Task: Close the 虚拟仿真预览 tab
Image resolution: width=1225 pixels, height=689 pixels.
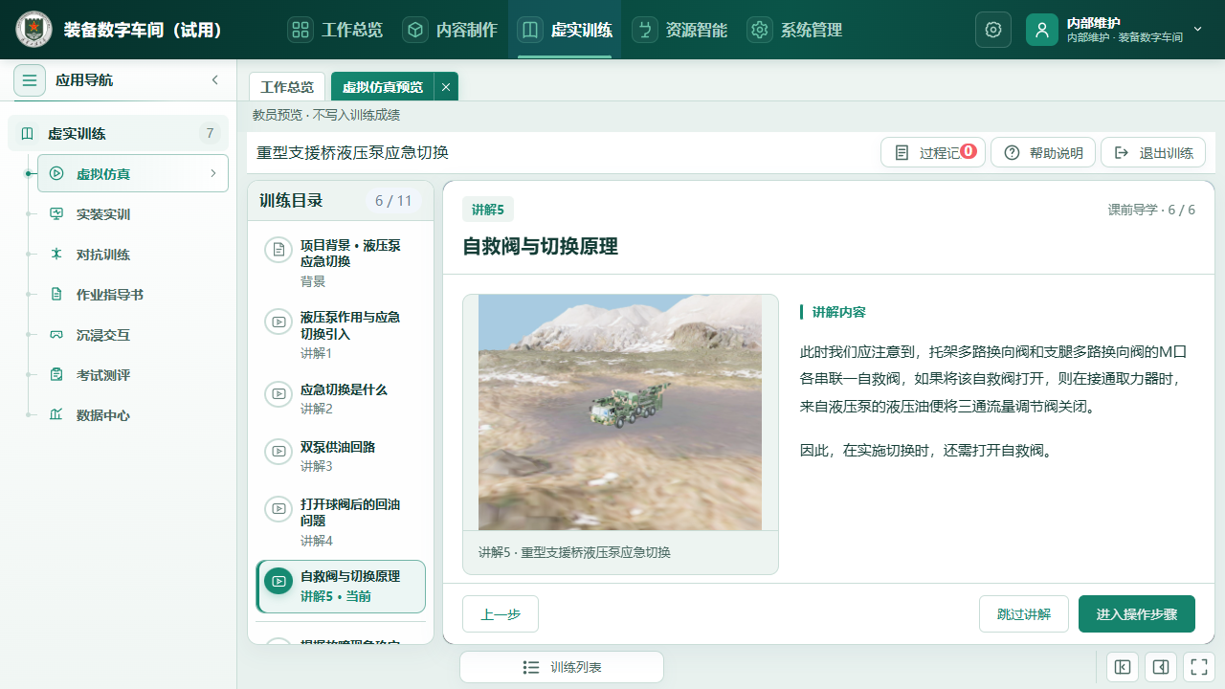Action: click(x=446, y=86)
